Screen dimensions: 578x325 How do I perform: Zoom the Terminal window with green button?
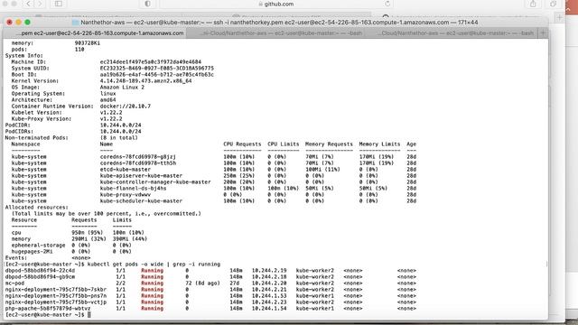pos(27,23)
